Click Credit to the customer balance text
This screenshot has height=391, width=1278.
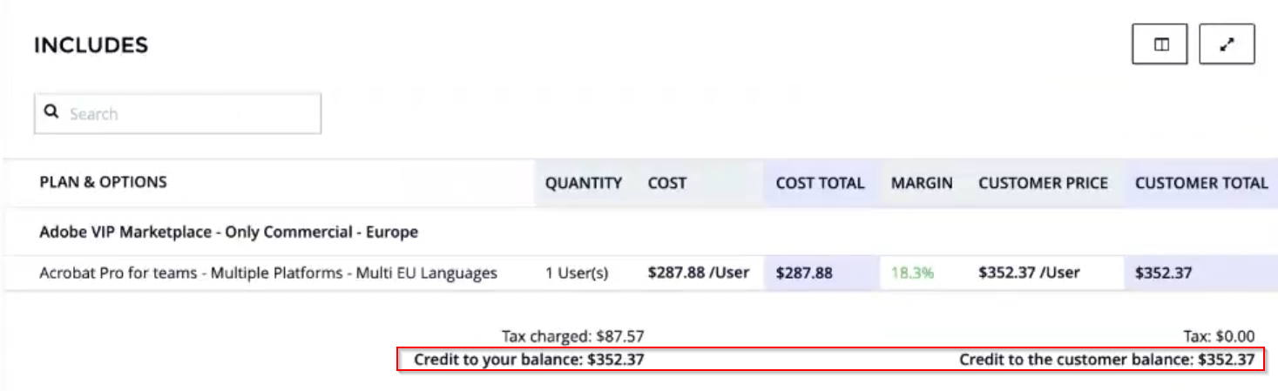tap(1106, 359)
